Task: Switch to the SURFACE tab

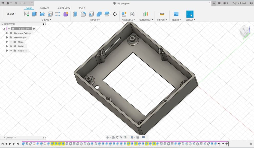Action: coord(45,8)
